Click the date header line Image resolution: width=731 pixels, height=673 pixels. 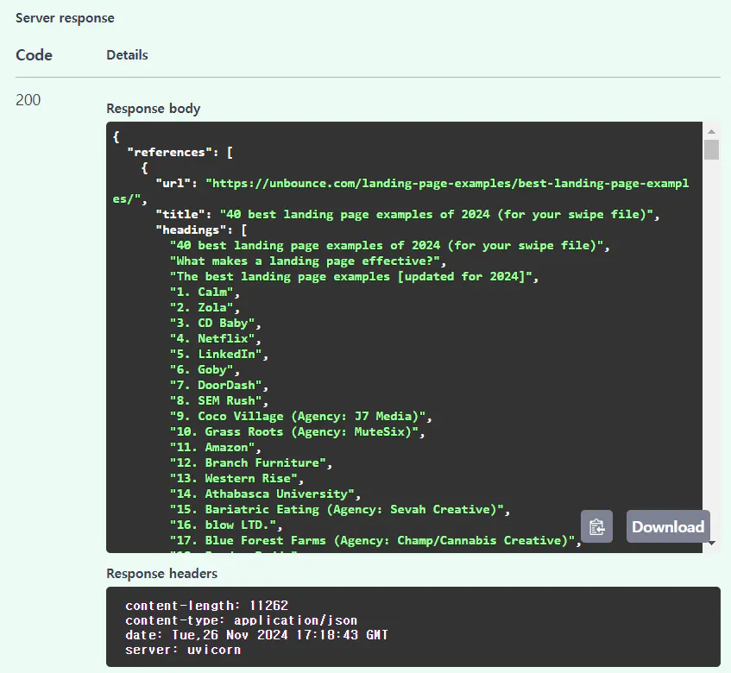[x=256, y=635]
